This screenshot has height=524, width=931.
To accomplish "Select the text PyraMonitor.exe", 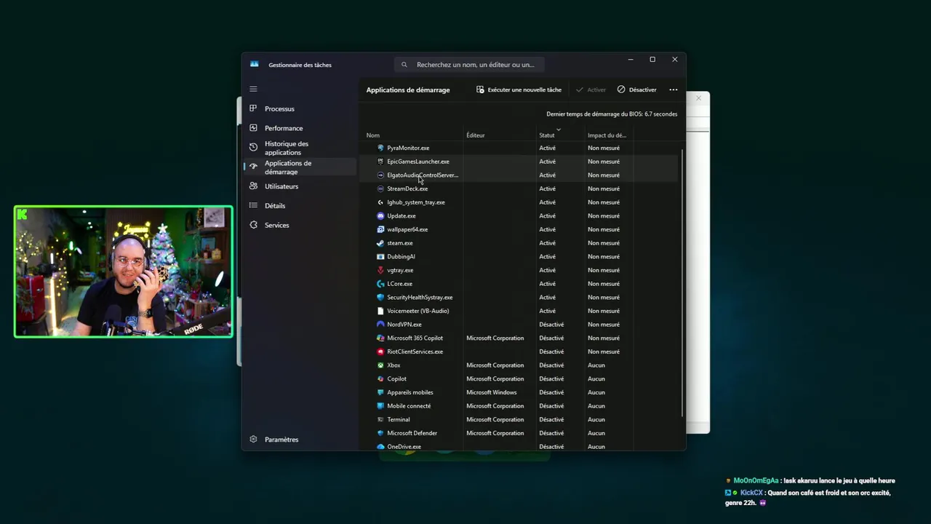I will pyautogui.click(x=408, y=148).
